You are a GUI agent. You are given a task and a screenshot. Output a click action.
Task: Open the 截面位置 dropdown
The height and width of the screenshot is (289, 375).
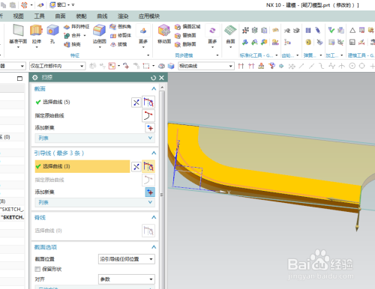click(x=127, y=259)
